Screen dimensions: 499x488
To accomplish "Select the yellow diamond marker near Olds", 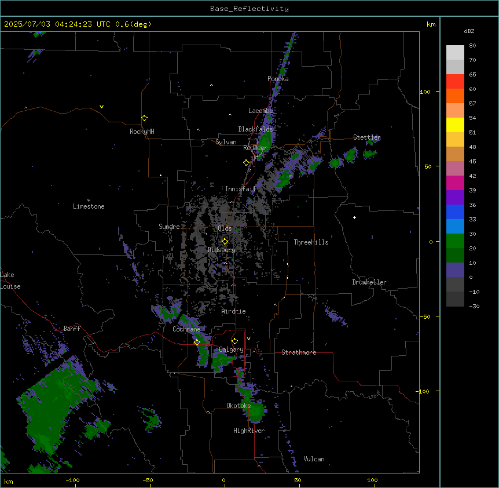I will tap(225, 242).
